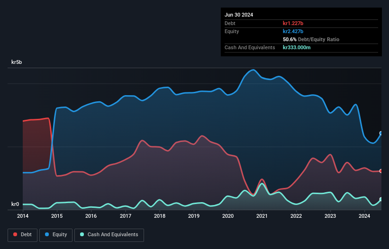Image resolution: width=389 pixels, height=249 pixels.
Task: Click the kr0 y-axis label
Action: click(x=15, y=204)
